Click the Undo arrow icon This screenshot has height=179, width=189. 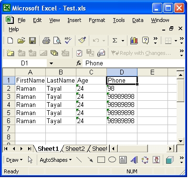96,41
